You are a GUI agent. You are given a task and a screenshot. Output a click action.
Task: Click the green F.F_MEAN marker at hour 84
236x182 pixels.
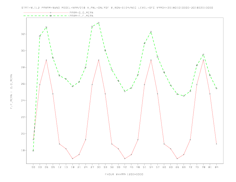pyautogui.click(x=216, y=88)
